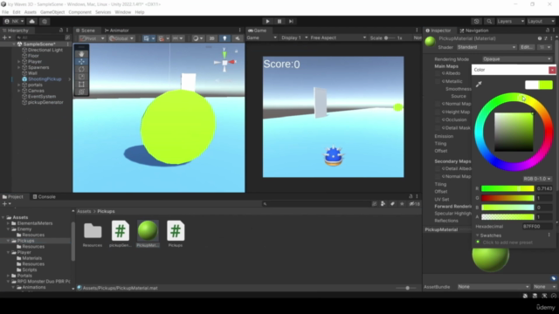Open the global search icon

pos(489,21)
